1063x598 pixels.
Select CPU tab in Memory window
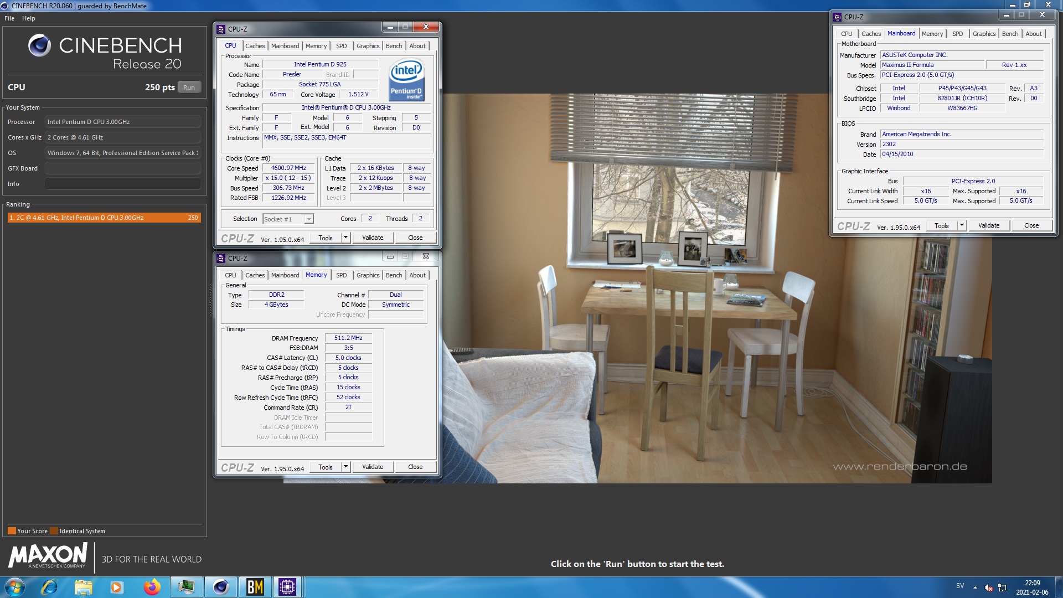pos(231,275)
